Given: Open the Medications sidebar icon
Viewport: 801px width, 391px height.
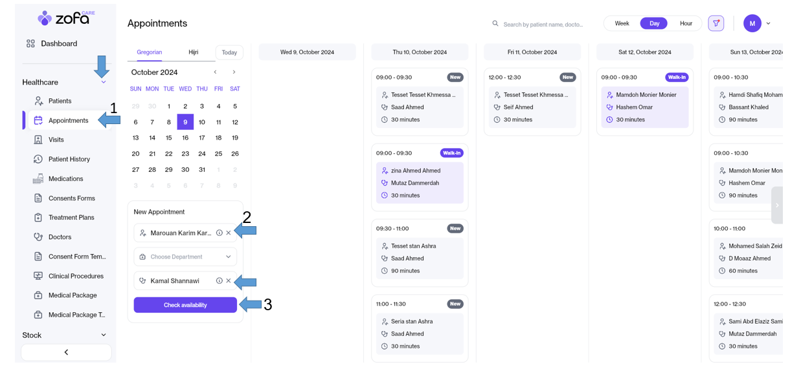Looking at the screenshot, I should [38, 178].
